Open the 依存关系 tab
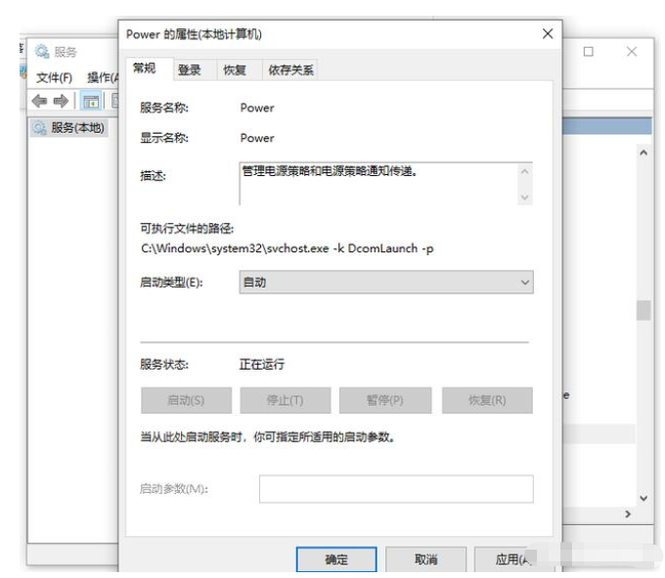Screen dimensions: 665x578 pos(291,69)
